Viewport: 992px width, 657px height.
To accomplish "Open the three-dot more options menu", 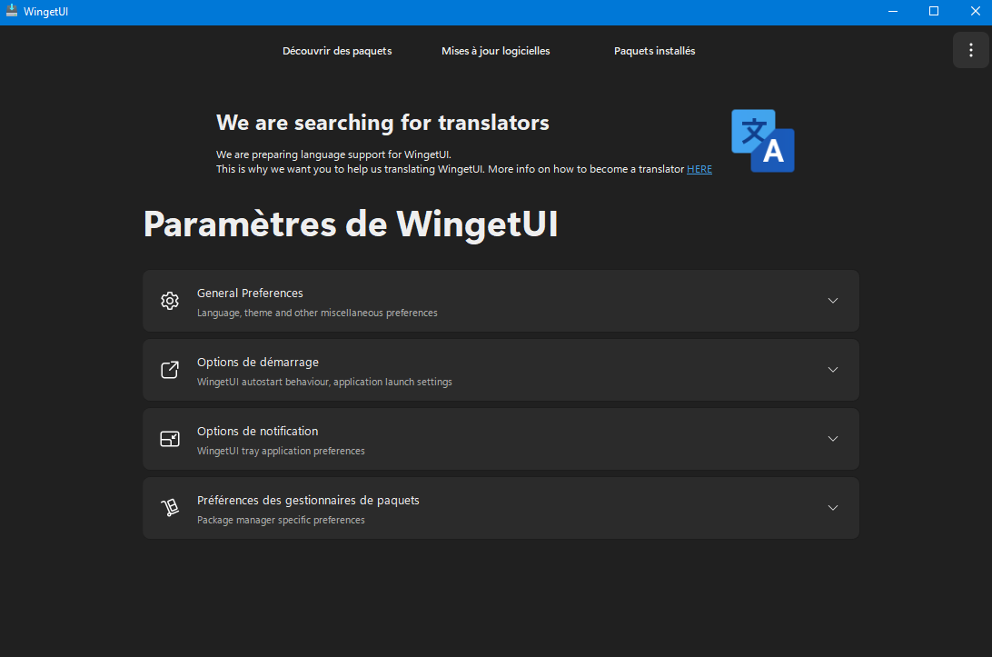I will click(970, 50).
